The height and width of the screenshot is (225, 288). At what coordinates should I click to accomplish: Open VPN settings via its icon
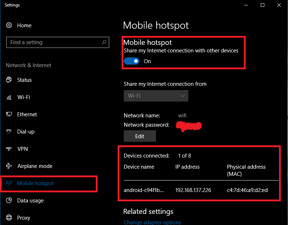(9, 149)
